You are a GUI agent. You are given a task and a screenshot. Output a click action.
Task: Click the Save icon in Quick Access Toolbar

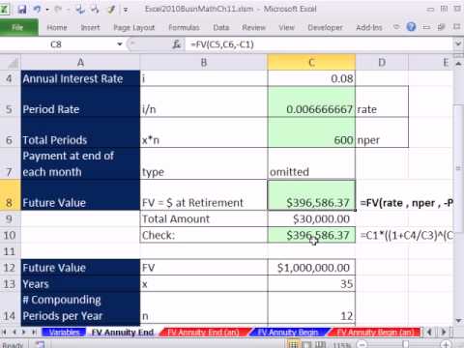tap(21, 9)
